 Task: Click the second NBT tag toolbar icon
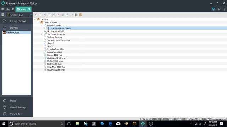(x=40, y=15)
